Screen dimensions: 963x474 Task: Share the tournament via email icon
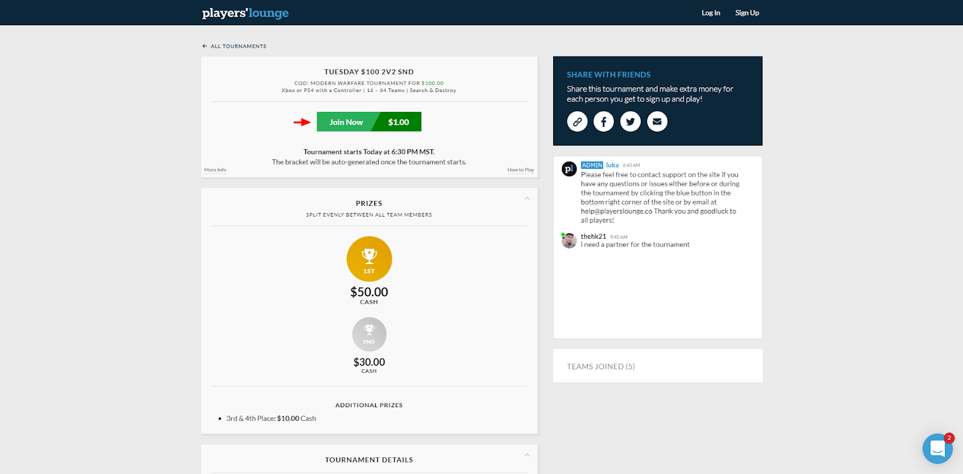click(657, 122)
